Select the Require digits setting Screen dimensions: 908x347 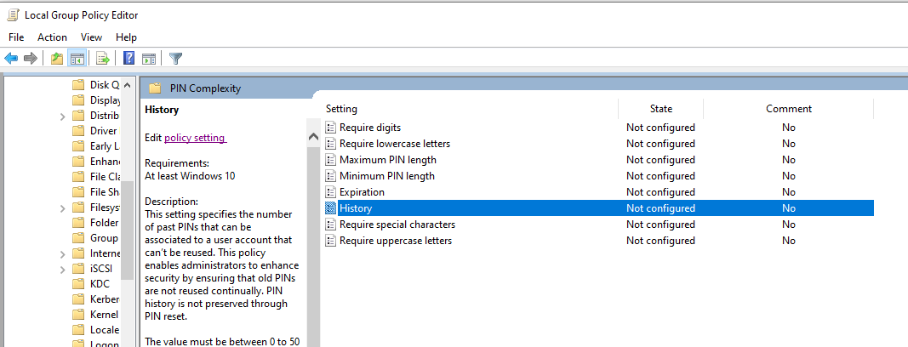point(370,128)
